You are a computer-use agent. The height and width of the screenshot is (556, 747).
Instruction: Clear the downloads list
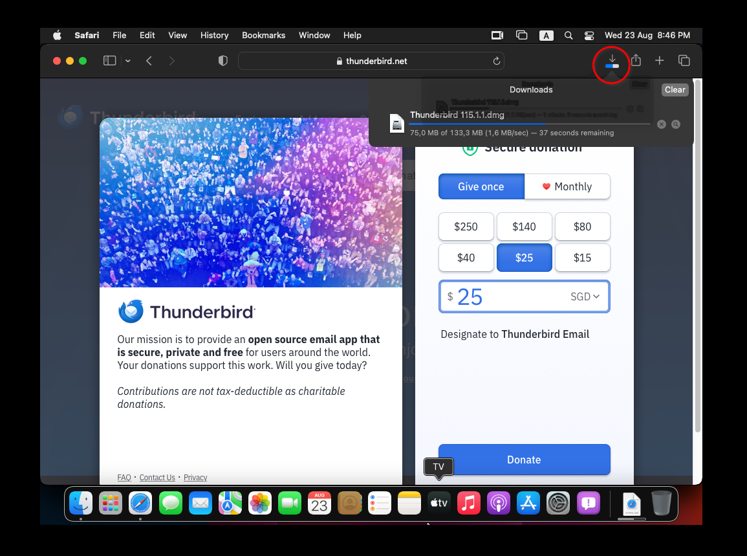coord(675,90)
